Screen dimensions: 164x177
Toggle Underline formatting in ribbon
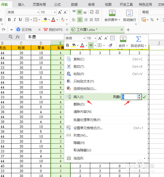click(x=20, y=20)
